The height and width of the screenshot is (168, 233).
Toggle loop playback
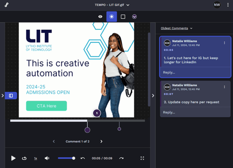pyautogui.click(x=24, y=158)
